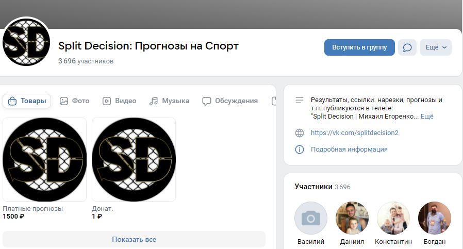
Task: Join group via Вступить в группу button
Action: [x=359, y=47]
